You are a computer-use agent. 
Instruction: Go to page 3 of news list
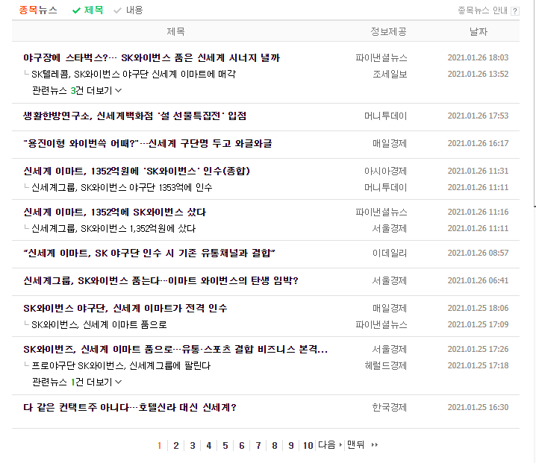click(x=193, y=445)
